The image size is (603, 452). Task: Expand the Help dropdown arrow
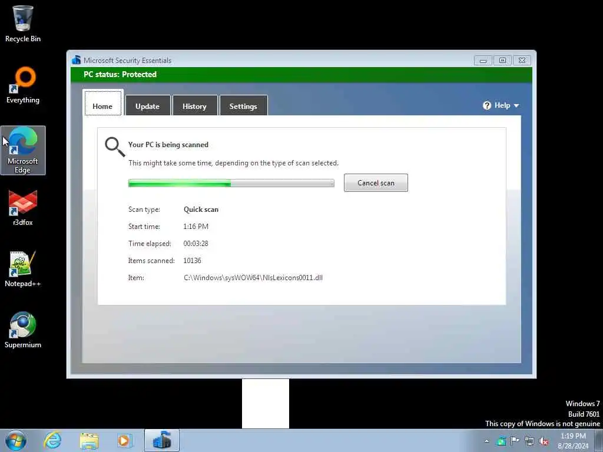coord(516,106)
